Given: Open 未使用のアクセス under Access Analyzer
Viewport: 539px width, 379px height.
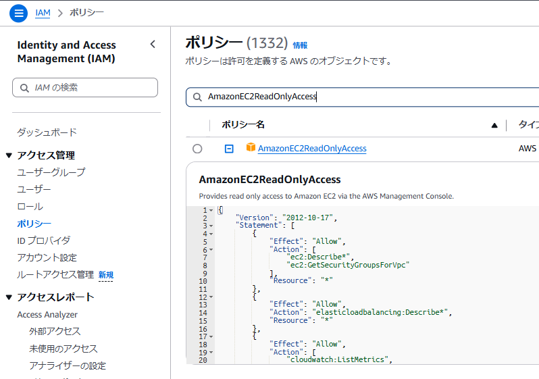Looking at the screenshot, I should pos(63,349).
